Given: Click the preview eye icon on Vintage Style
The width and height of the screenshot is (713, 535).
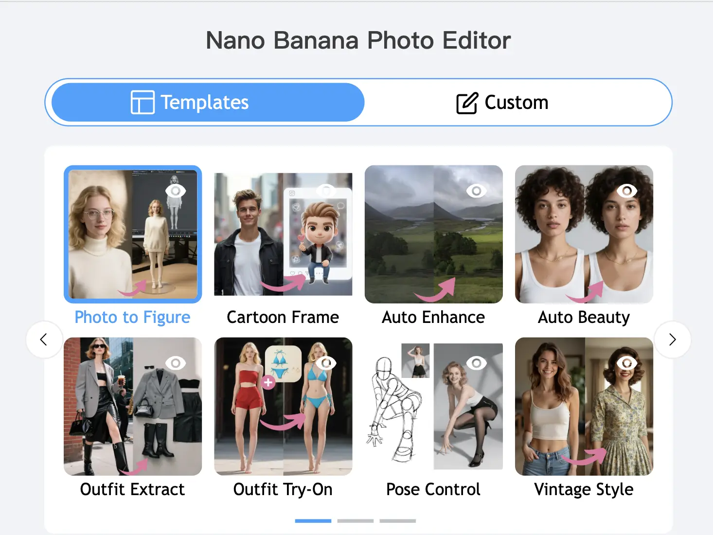Looking at the screenshot, I should 627,362.
